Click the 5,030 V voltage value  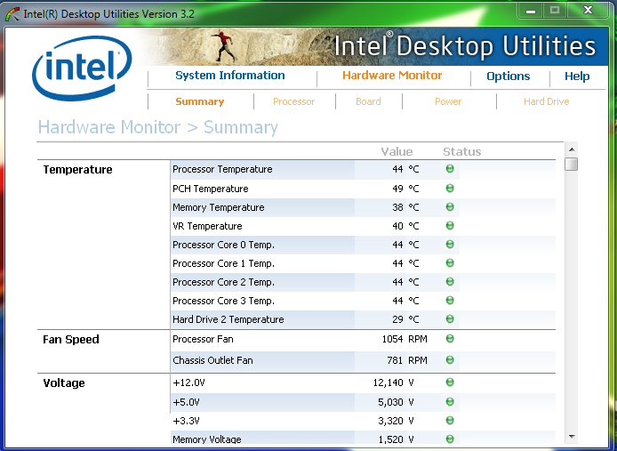tap(396, 403)
